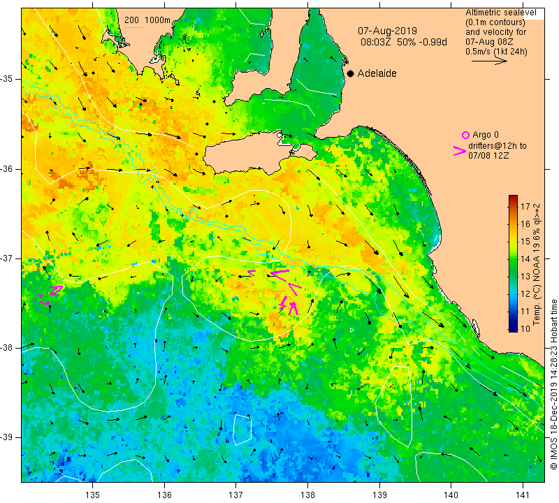Click the 137 longitude axis label
Screen dimensions: 559x503
coord(236,495)
